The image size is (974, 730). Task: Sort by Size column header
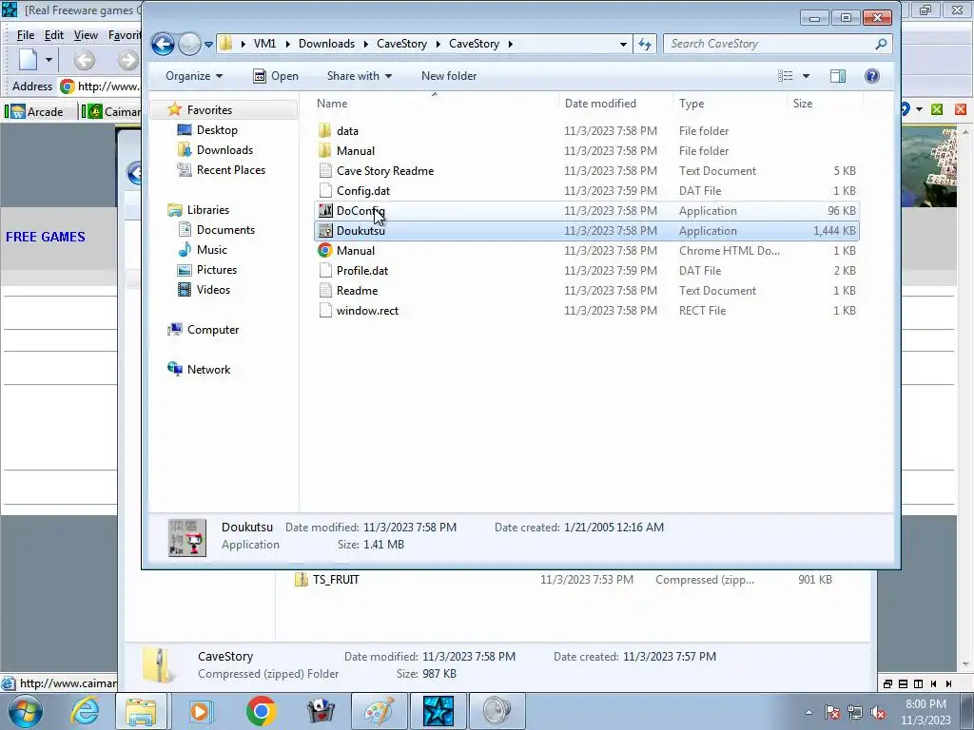click(803, 104)
